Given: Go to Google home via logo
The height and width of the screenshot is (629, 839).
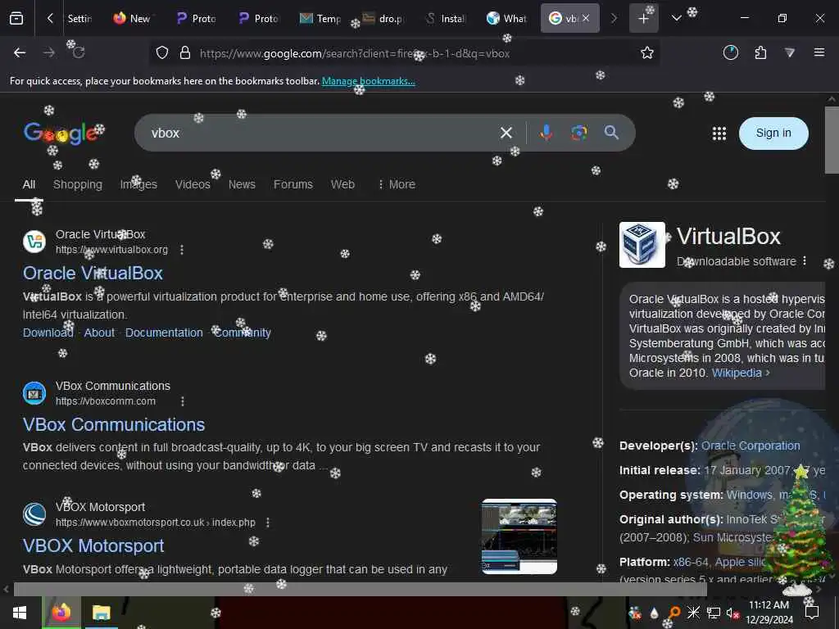Looking at the screenshot, I should (61, 133).
